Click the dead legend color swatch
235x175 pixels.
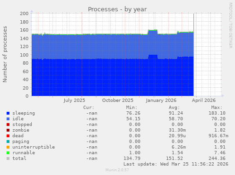pyautogui.click(x=8, y=136)
